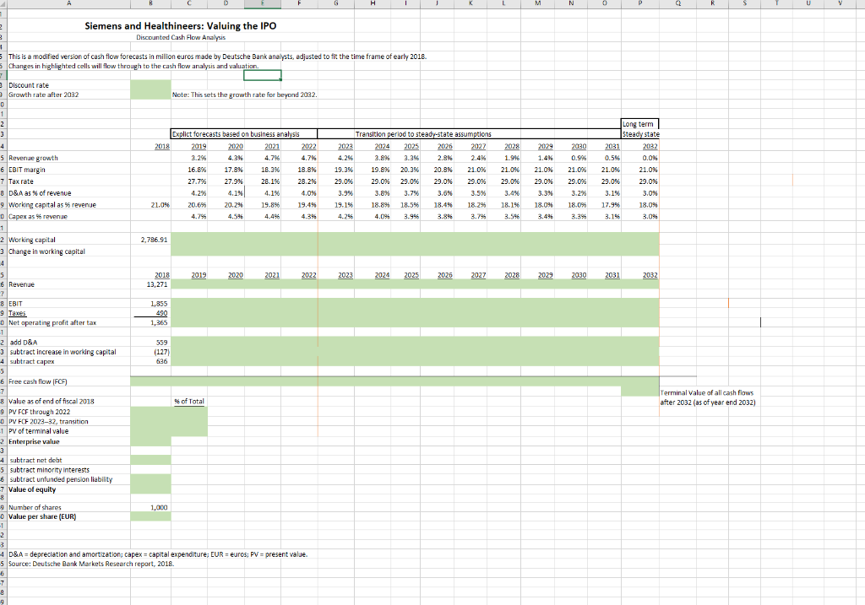Click the 'Discounted Cash Flow Analysis' subtitle
The image size is (865, 605).
[x=181, y=37]
